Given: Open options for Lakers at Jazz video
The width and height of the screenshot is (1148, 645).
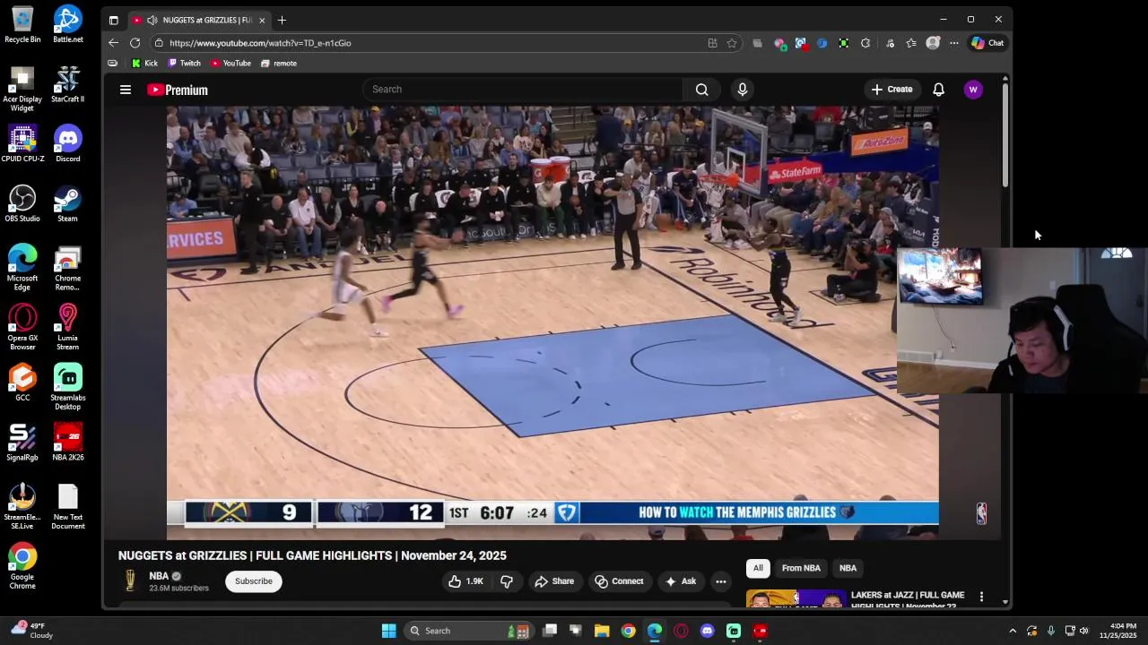Looking at the screenshot, I should pos(981,597).
